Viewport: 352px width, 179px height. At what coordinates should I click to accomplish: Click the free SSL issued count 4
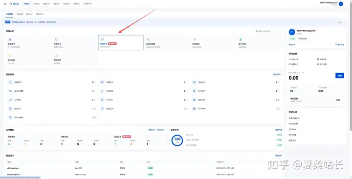(x=9, y=144)
